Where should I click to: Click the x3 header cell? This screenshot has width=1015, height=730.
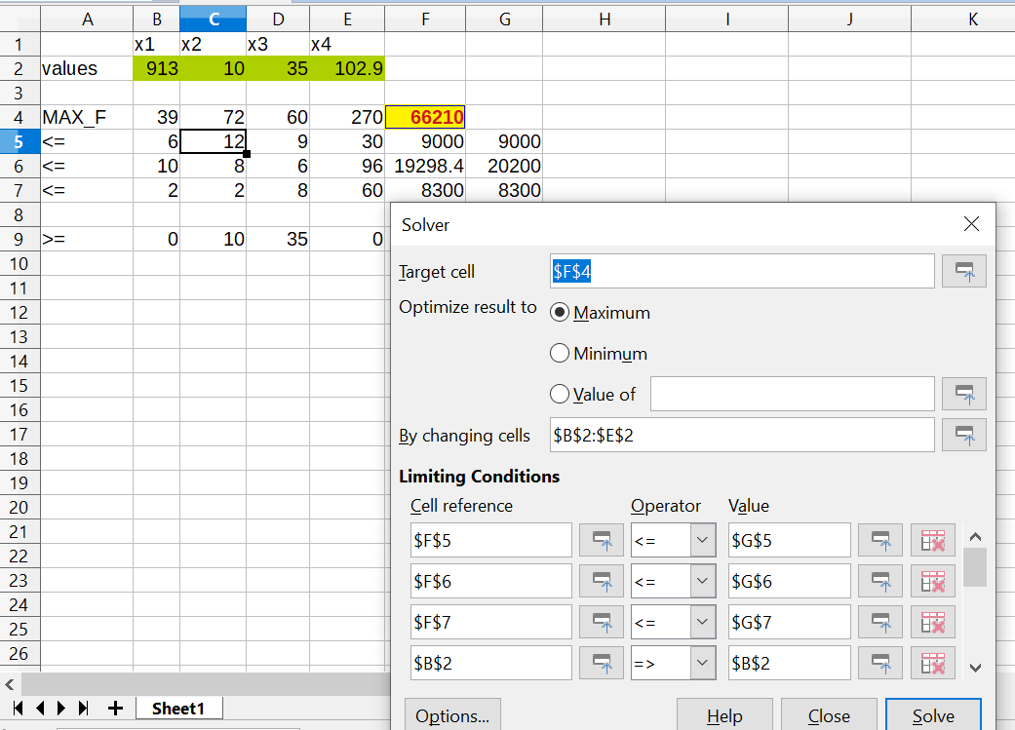coord(278,44)
